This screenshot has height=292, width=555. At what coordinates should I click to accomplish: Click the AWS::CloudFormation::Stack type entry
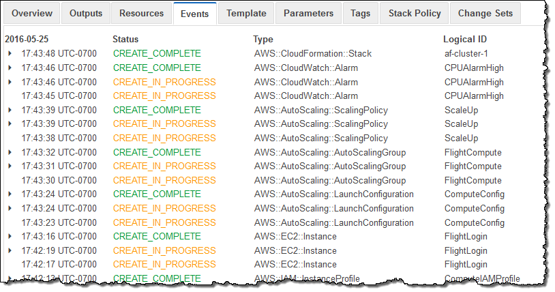313,53
